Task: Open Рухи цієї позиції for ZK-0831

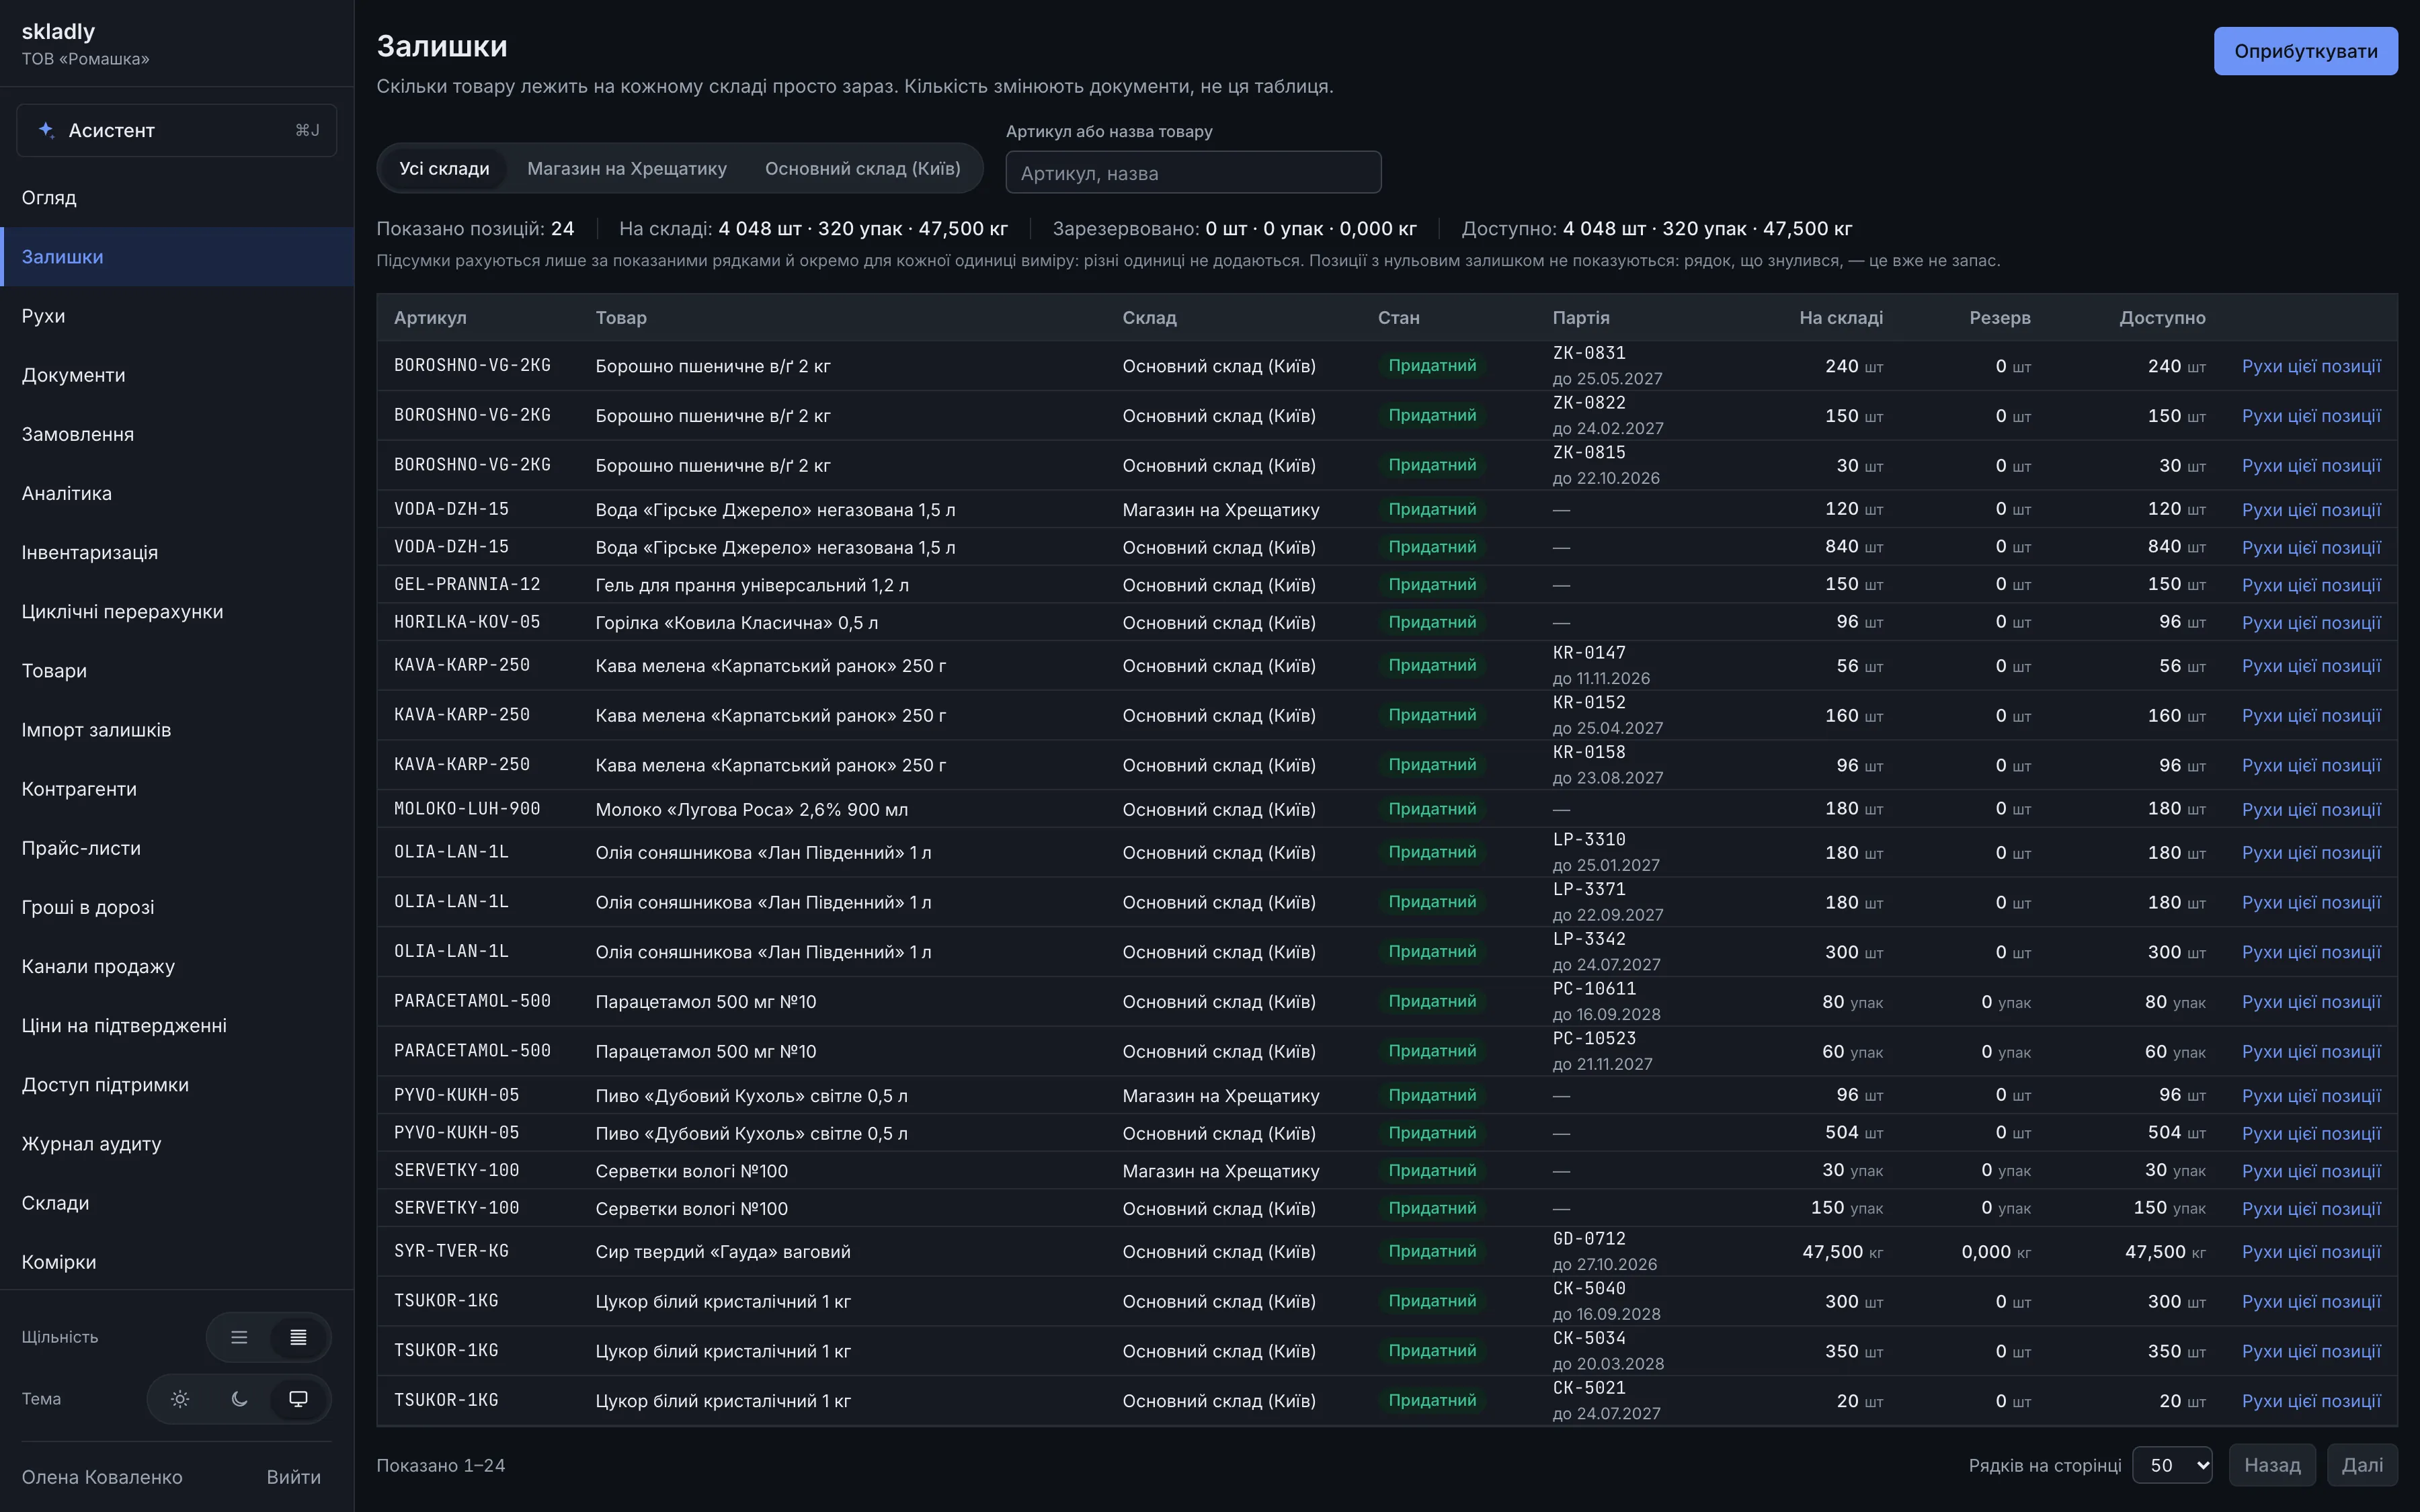Action: point(2310,366)
